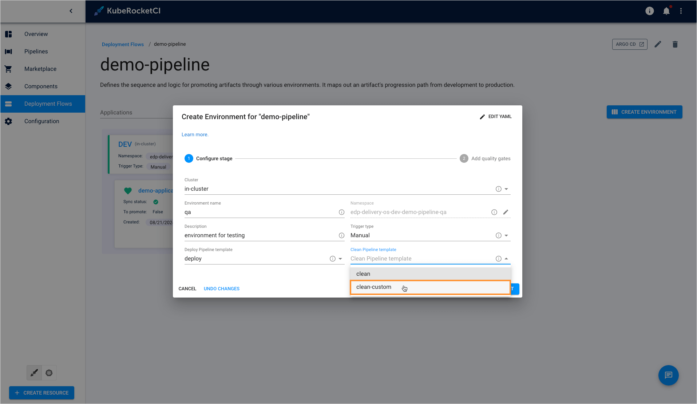Open the Cluster dropdown
Viewport: 697px width, 404px height.
[506, 189]
